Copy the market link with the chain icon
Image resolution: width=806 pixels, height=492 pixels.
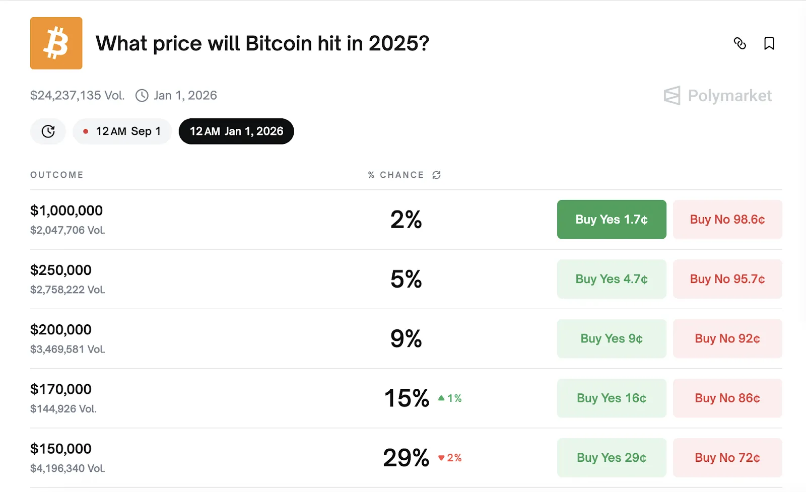click(x=740, y=43)
